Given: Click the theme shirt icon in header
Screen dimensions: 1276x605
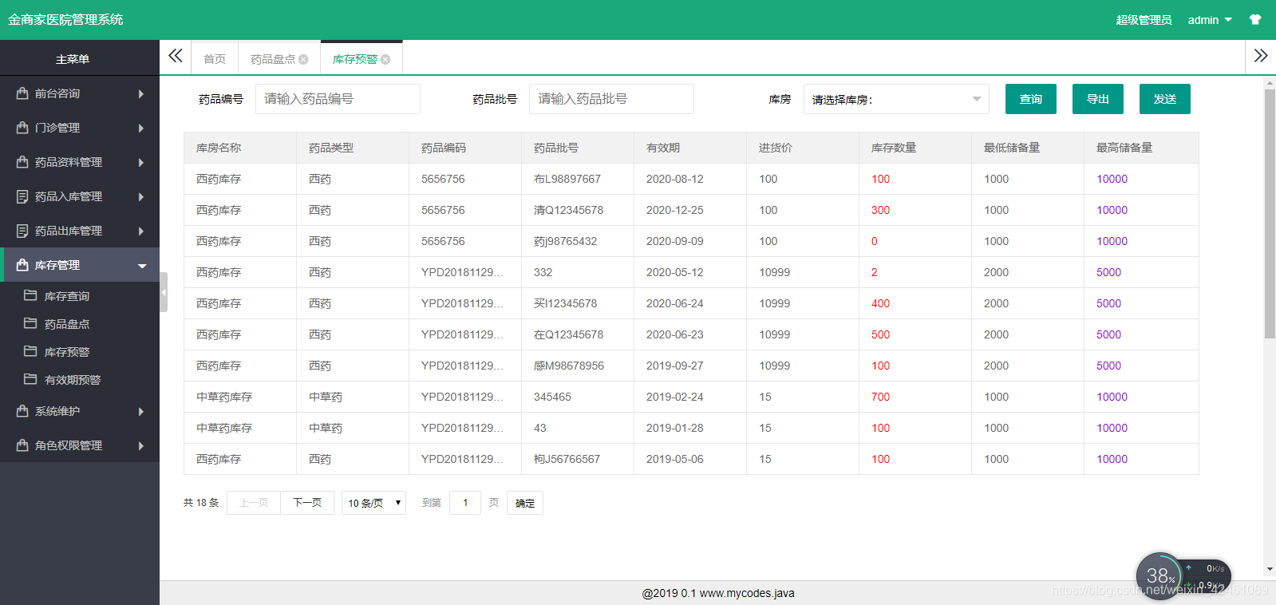Looking at the screenshot, I should coord(1255,20).
